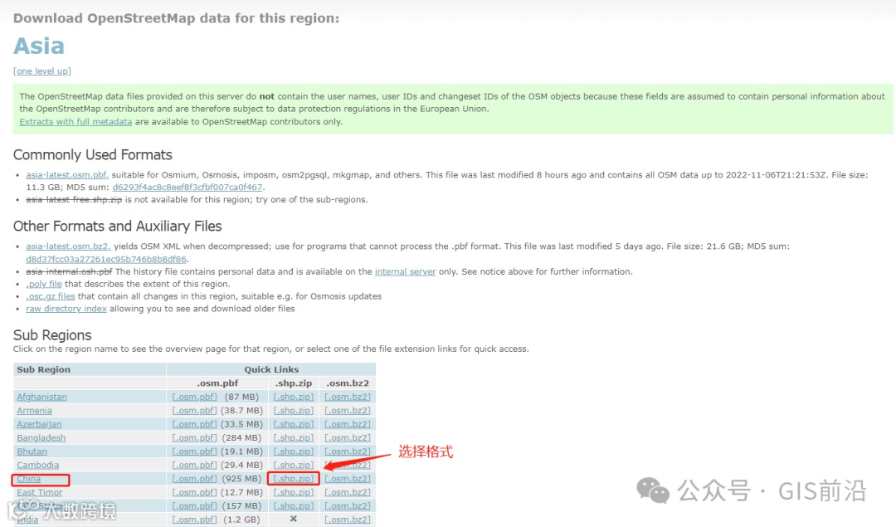Open 'Extracts with full metadata' link
The image size is (896, 527).
pyautogui.click(x=75, y=122)
